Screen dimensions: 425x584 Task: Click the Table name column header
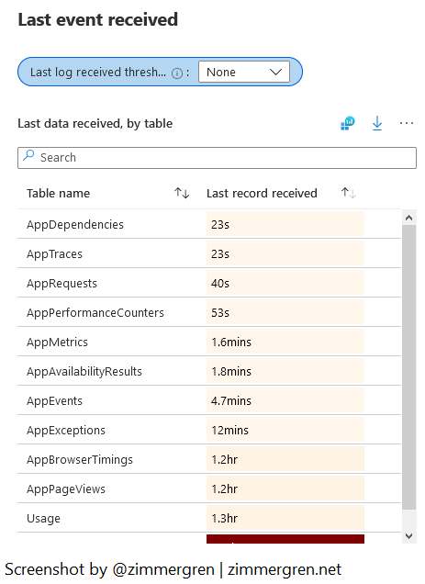[58, 194]
